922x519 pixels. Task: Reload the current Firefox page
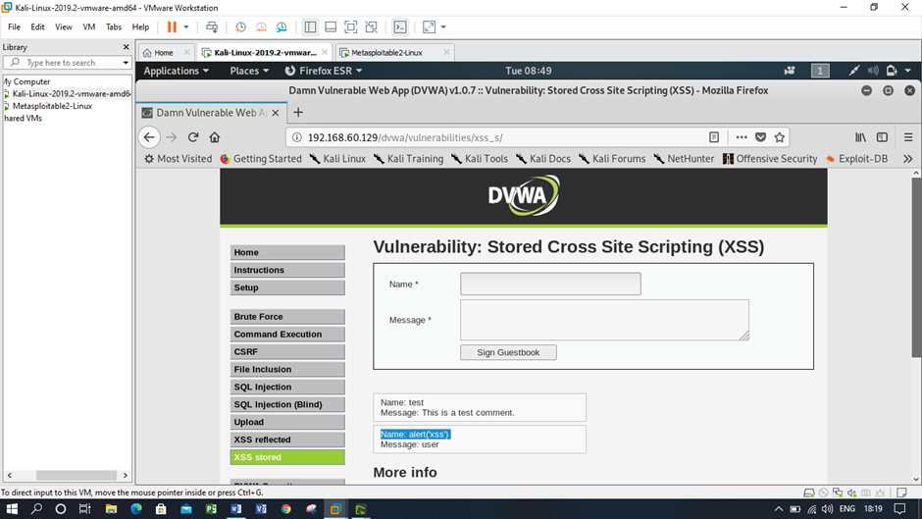(193, 137)
